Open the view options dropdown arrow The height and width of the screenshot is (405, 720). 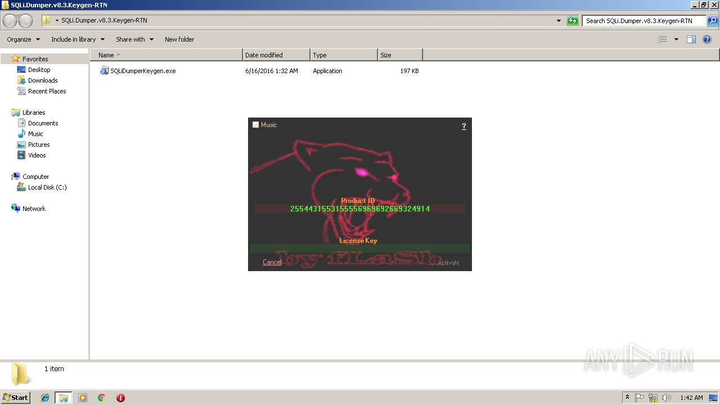point(676,39)
